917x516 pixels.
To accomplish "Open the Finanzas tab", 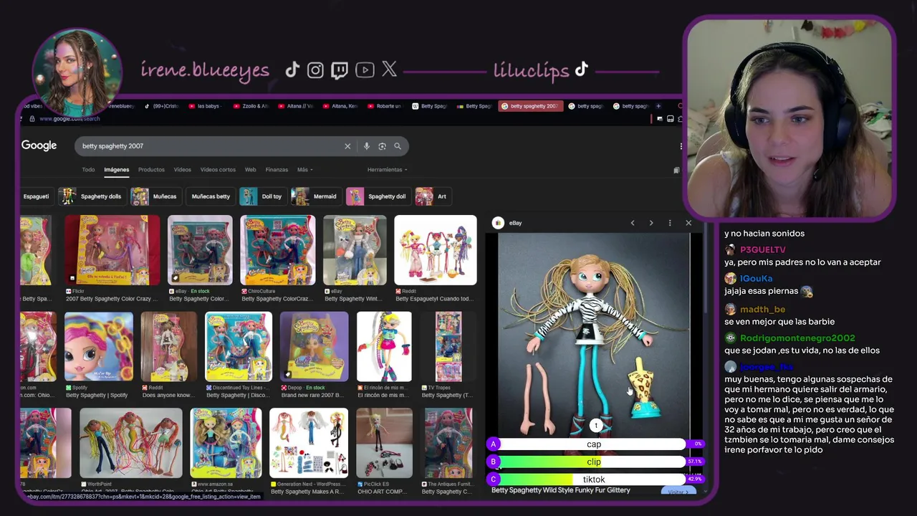I will (277, 170).
